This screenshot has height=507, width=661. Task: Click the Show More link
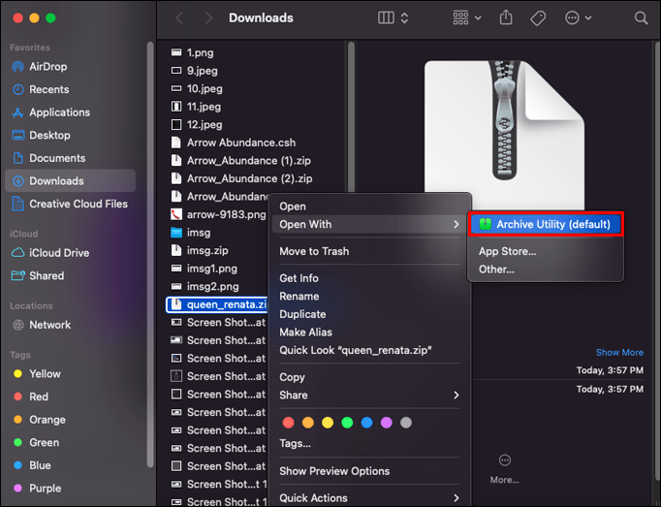[x=619, y=353]
